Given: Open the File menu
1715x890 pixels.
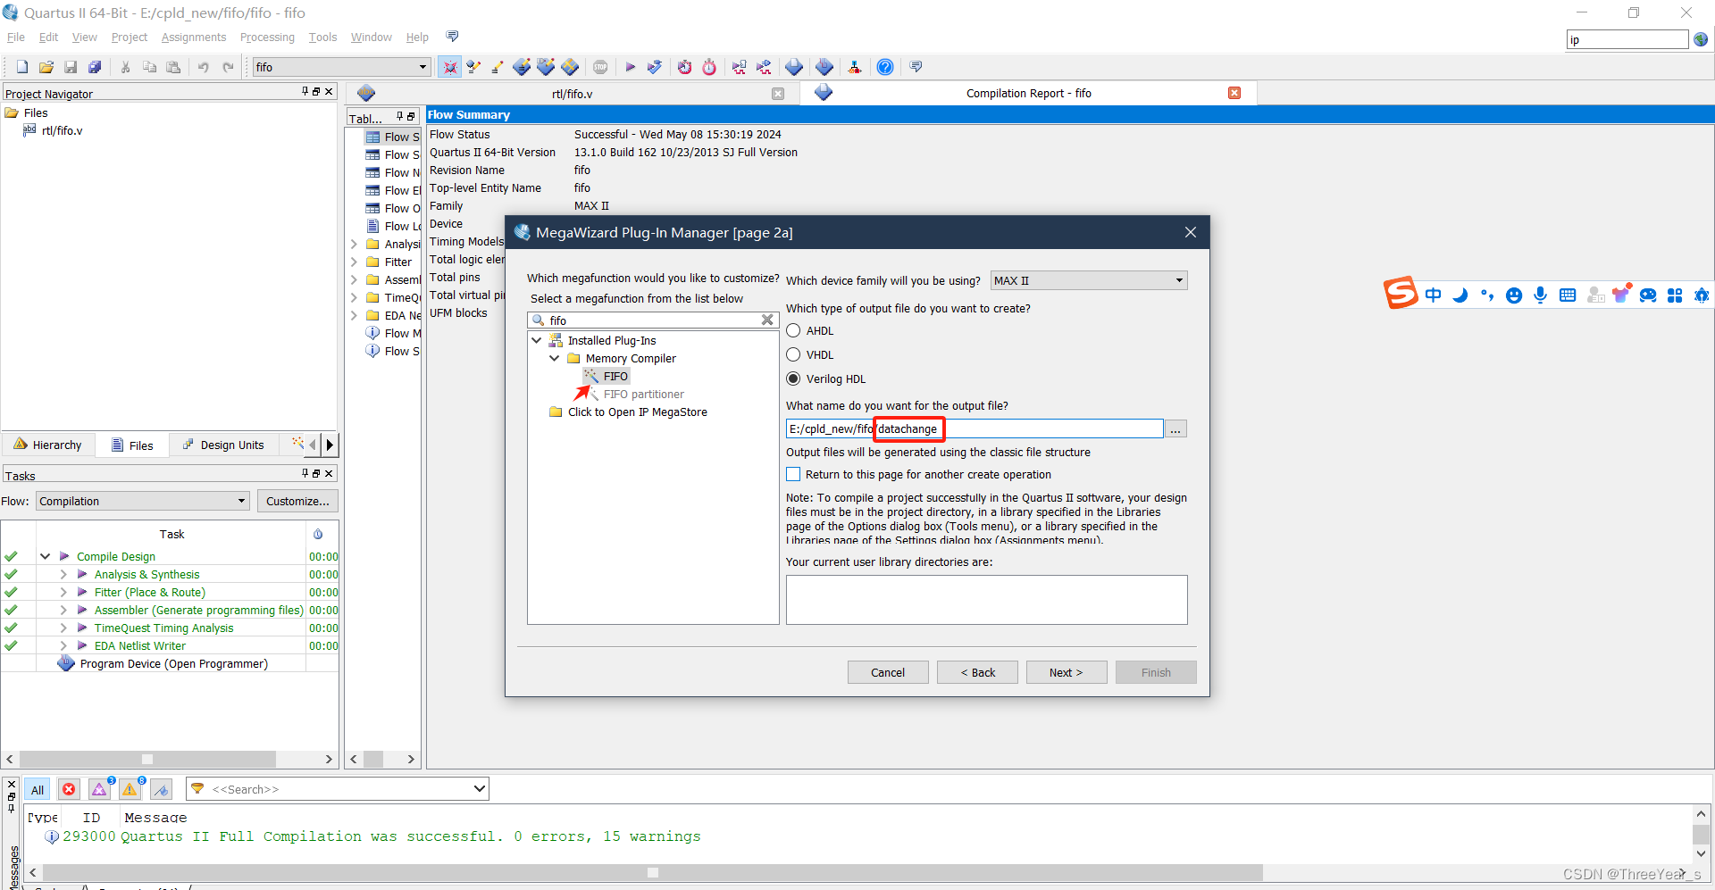Looking at the screenshot, I should [16, 37].
